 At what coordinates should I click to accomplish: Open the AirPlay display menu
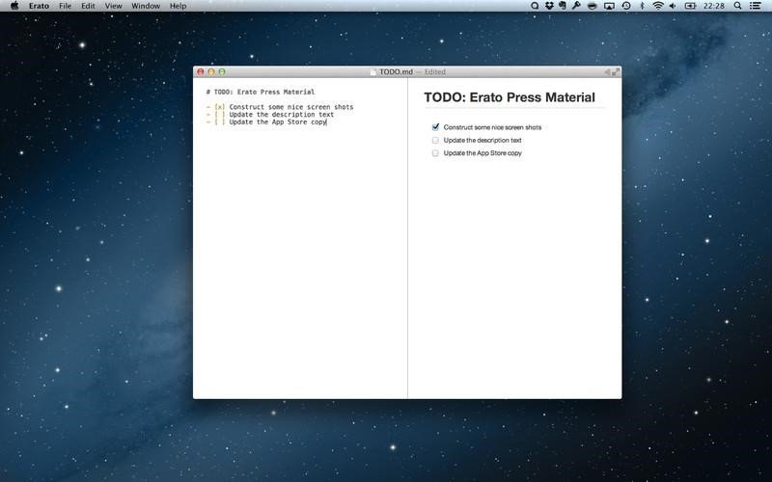(x=609, y=6)
